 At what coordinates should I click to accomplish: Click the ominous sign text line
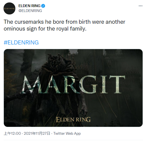tap(45, 29)
